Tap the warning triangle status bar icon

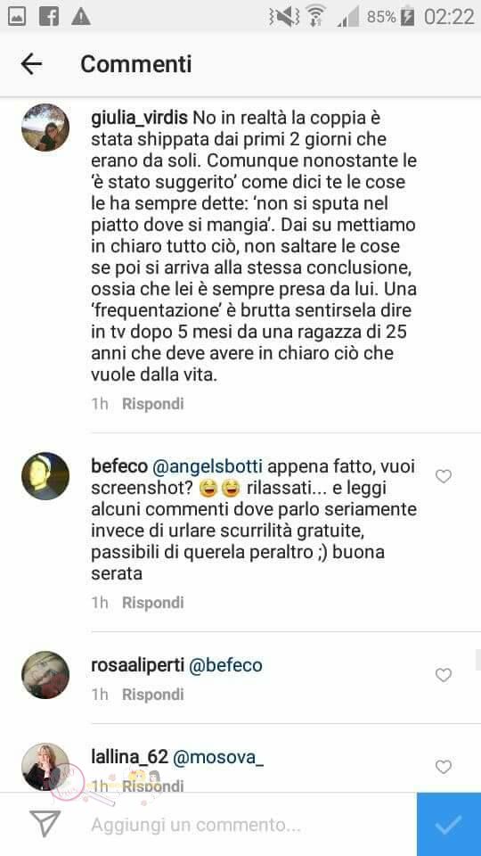pos(81,17)
